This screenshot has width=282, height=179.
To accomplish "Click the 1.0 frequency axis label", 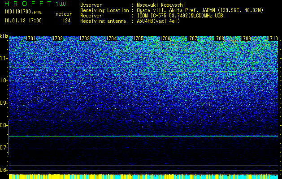I will click(4, 81).
